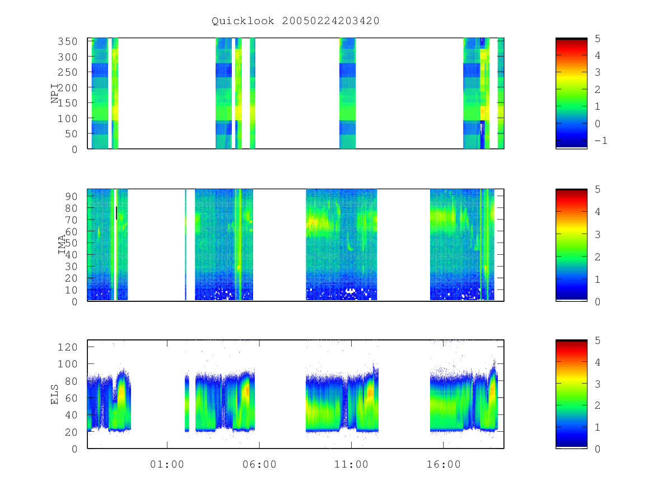
Task: Click the 350 tick on NPI axis
Action: coord(68,41)
